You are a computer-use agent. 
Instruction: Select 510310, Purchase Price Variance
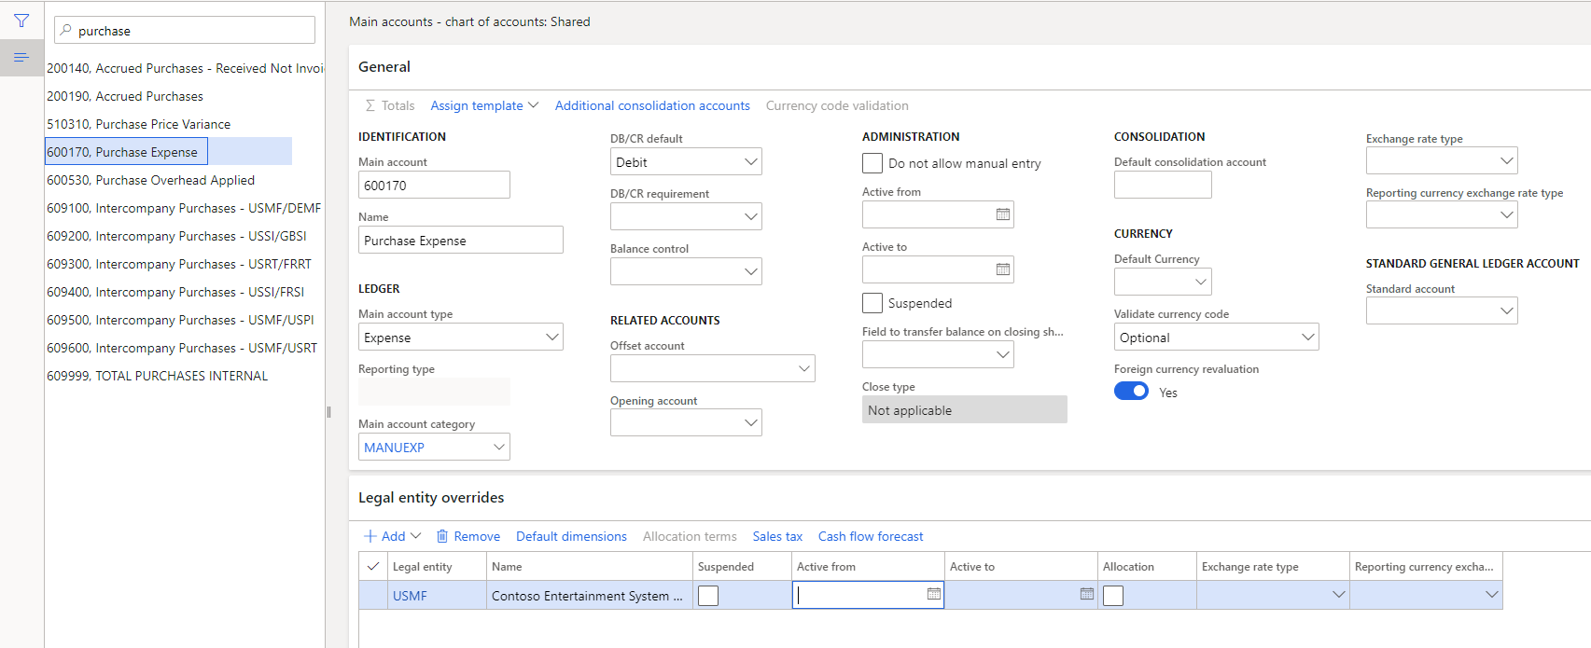[138, 124]
